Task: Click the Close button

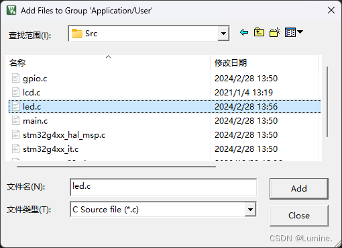Action: point(299,216)
